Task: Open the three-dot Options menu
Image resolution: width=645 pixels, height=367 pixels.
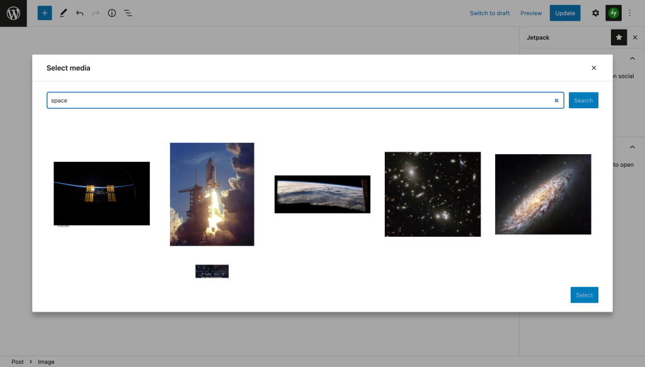Action: (629, 13)
